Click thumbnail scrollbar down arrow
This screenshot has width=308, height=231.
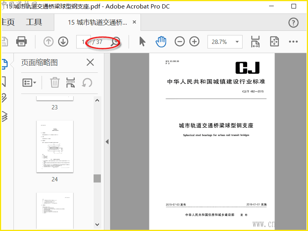pos(97,224)
